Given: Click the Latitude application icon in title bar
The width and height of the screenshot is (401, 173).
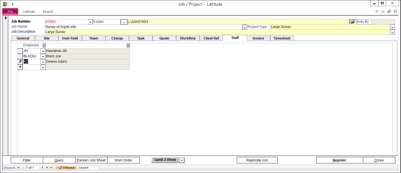Looking at the screenshot, I should [x=5, y=4].
